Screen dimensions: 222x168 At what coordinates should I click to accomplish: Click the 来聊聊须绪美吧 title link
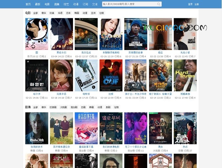[x=111, y=53]
